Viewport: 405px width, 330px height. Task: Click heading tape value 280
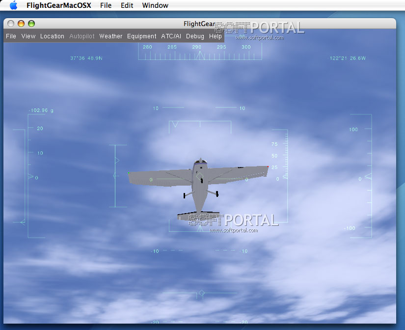(147, 47)
